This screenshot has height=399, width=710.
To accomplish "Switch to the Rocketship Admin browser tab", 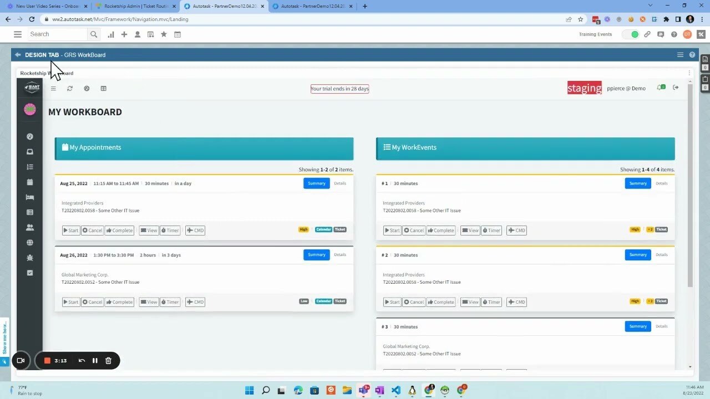I will (135, 6).
